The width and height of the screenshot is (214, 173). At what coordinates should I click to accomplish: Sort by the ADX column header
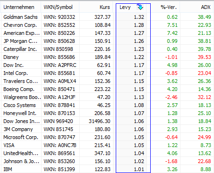(205, 7)
